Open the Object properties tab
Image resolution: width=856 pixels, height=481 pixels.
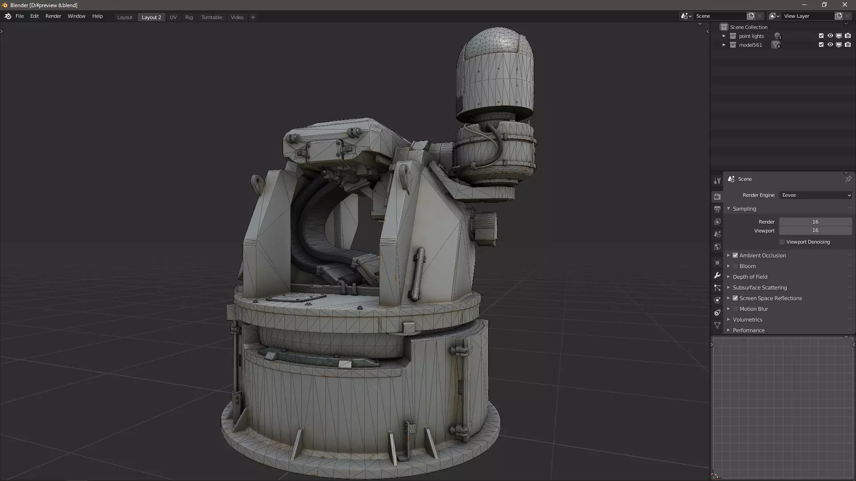pyautogui.click(x=717, y=263)
